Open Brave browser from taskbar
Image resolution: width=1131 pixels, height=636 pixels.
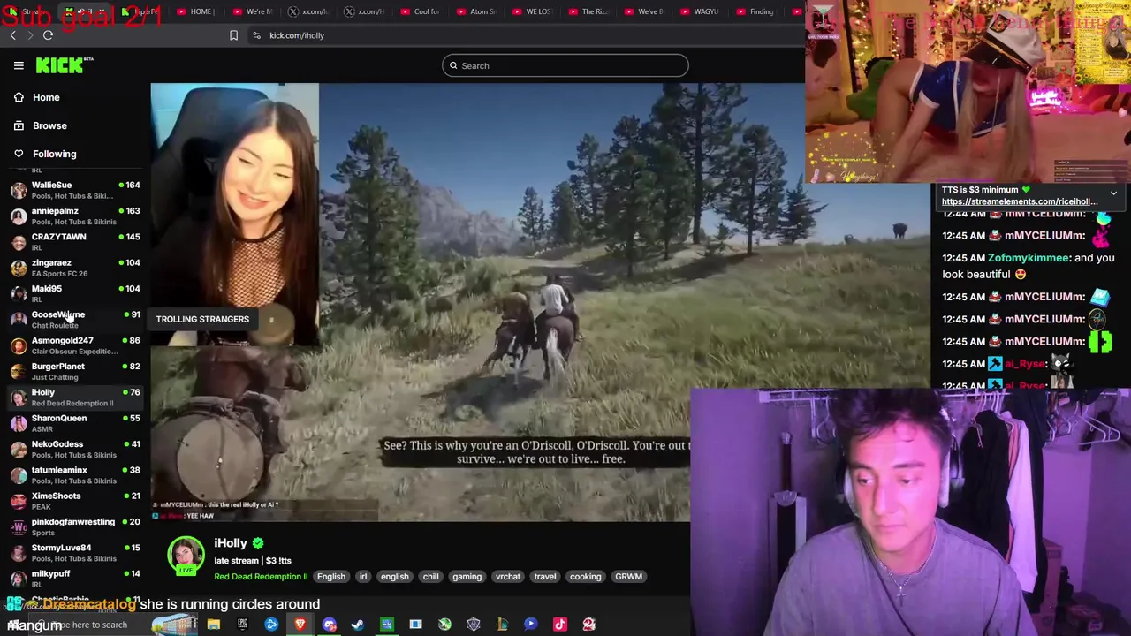click(300, 625)
